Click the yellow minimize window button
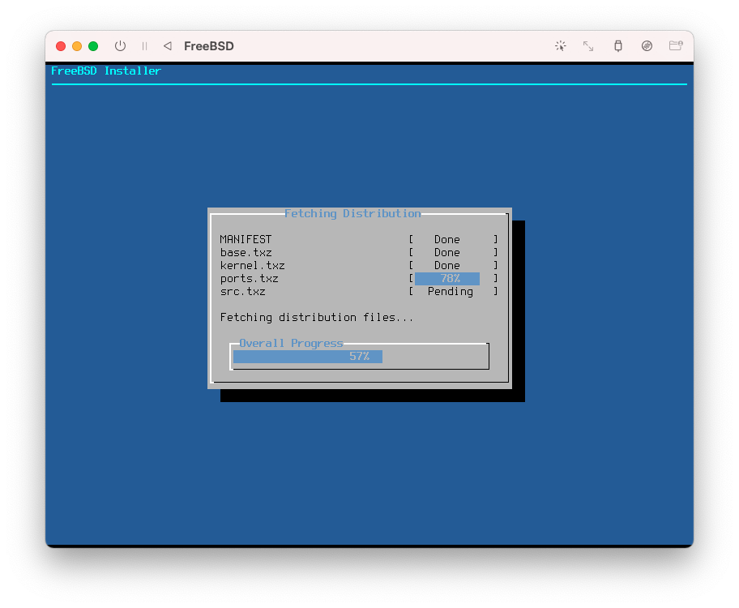The image size is (739, 608). click(77, 45)
